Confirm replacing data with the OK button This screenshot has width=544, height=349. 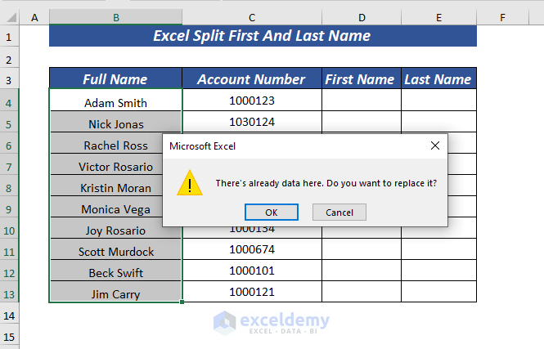point(272,213)
